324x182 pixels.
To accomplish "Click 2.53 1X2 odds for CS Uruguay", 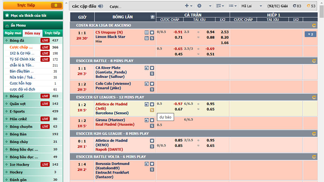I will tap(225, 32).
